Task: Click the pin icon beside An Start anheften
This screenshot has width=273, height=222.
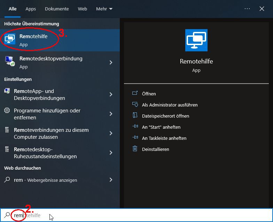Action: click(x=135, y=126)
